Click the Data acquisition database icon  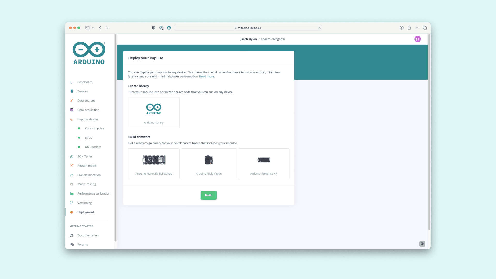72,110
